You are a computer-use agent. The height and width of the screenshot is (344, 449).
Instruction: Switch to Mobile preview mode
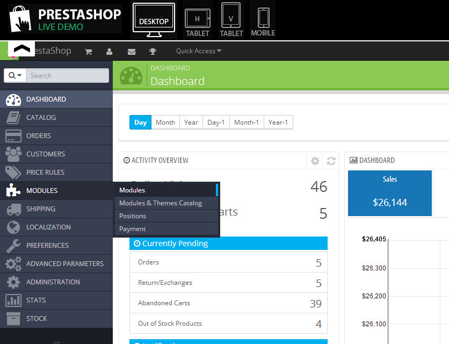click(263, 23)
